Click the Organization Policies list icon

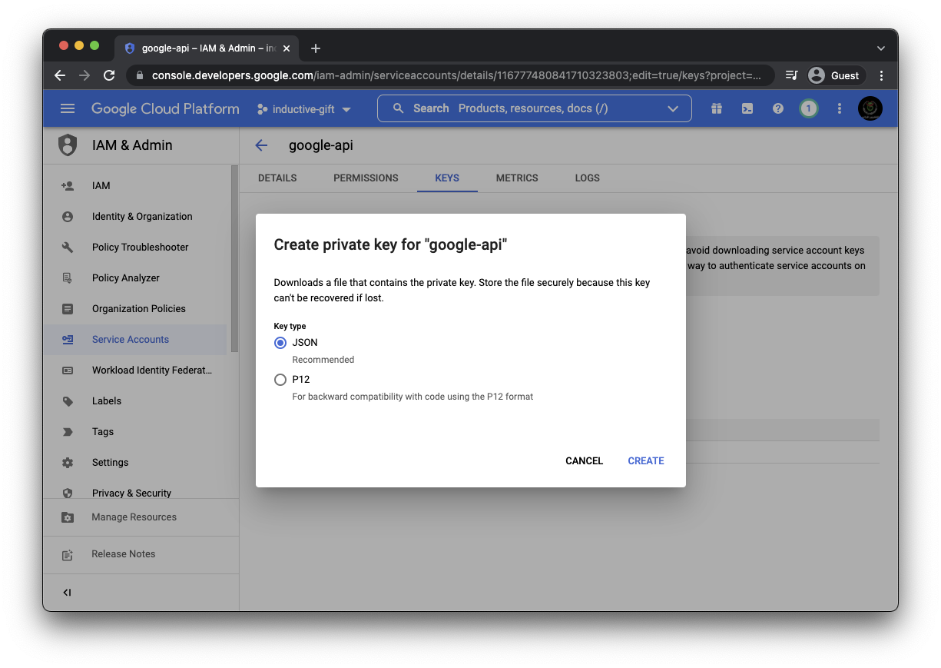pos(68,309)
